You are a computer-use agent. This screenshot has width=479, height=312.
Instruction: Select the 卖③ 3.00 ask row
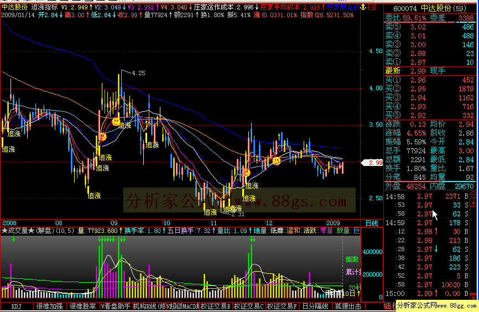pyautogui.click(x=430, y=45)
